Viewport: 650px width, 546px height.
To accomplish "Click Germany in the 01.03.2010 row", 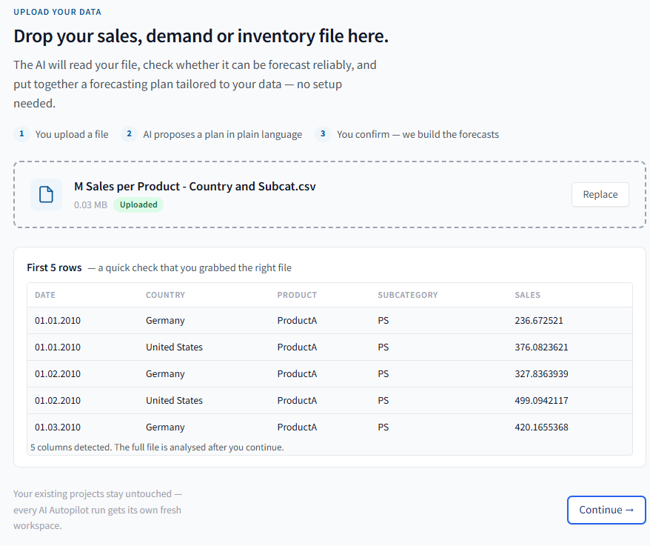I will 165,427.
